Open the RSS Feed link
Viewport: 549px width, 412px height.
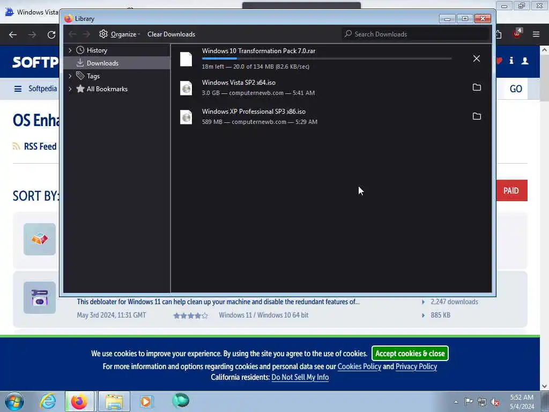40,146
